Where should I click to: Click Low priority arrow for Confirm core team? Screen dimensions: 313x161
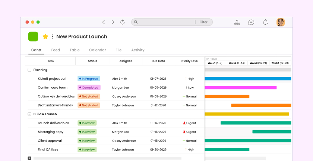pos(186,88)
